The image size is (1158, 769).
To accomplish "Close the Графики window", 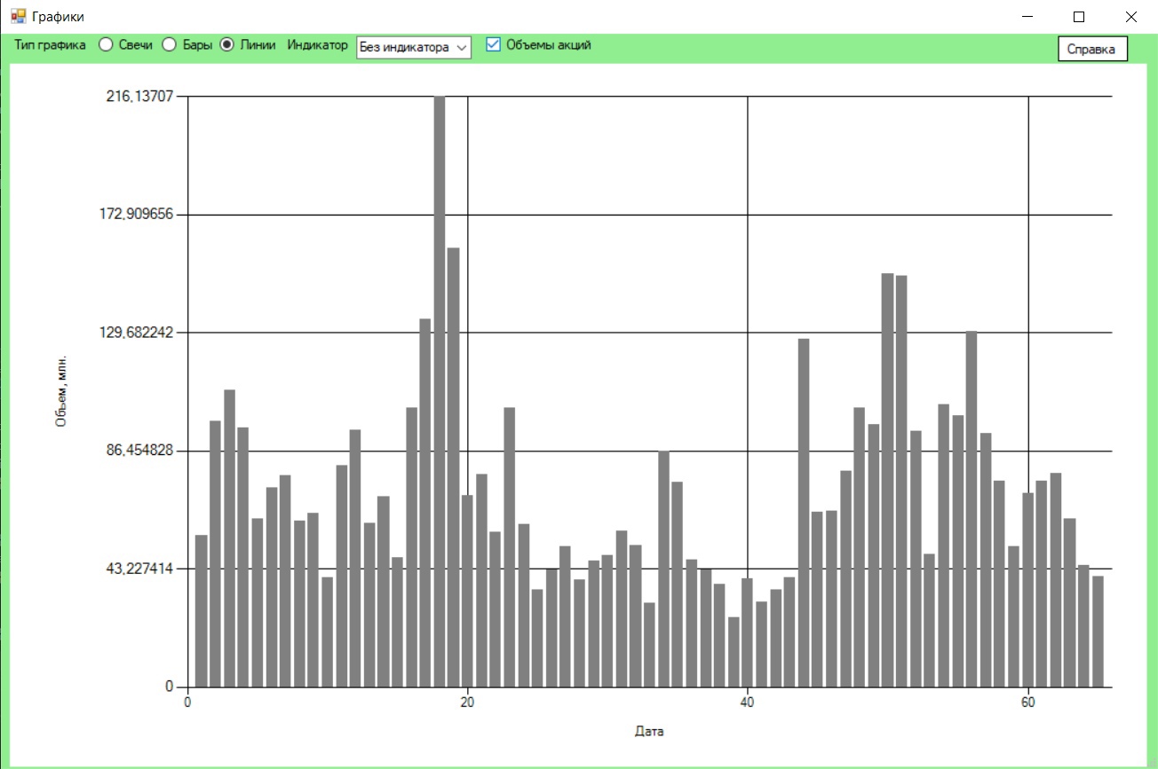I will [x=1130, y=16].
